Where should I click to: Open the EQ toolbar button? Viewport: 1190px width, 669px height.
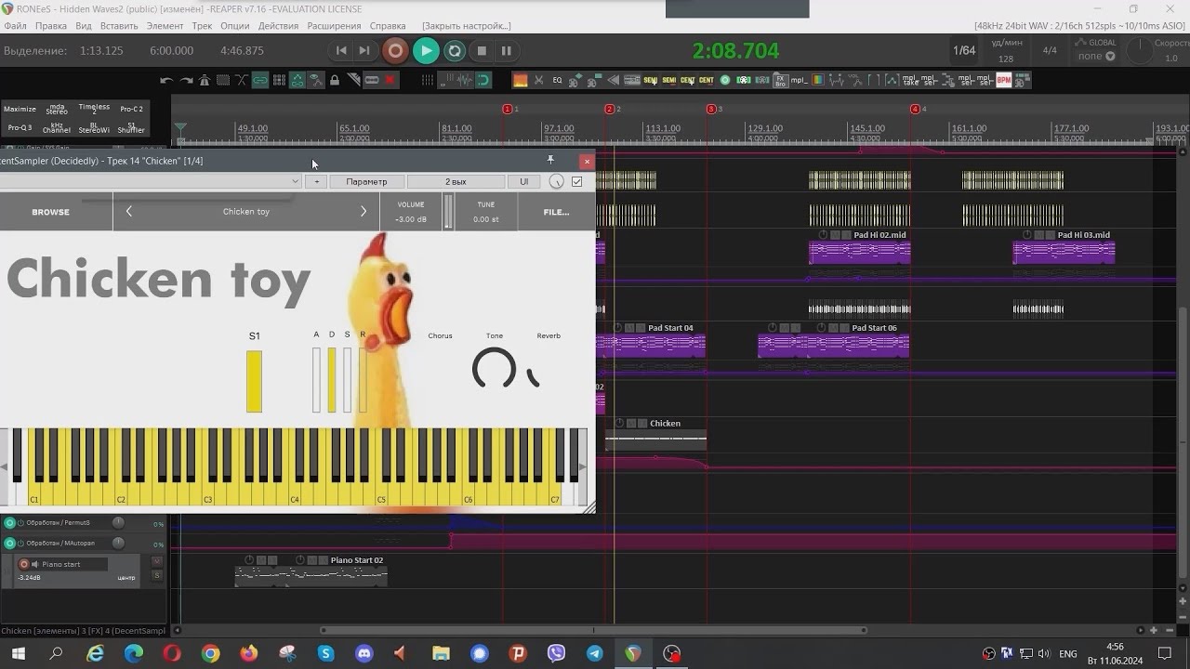(557, 81)
